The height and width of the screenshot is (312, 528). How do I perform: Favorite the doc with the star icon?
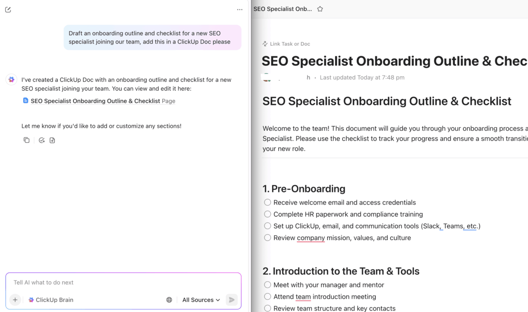click(320, 9)
